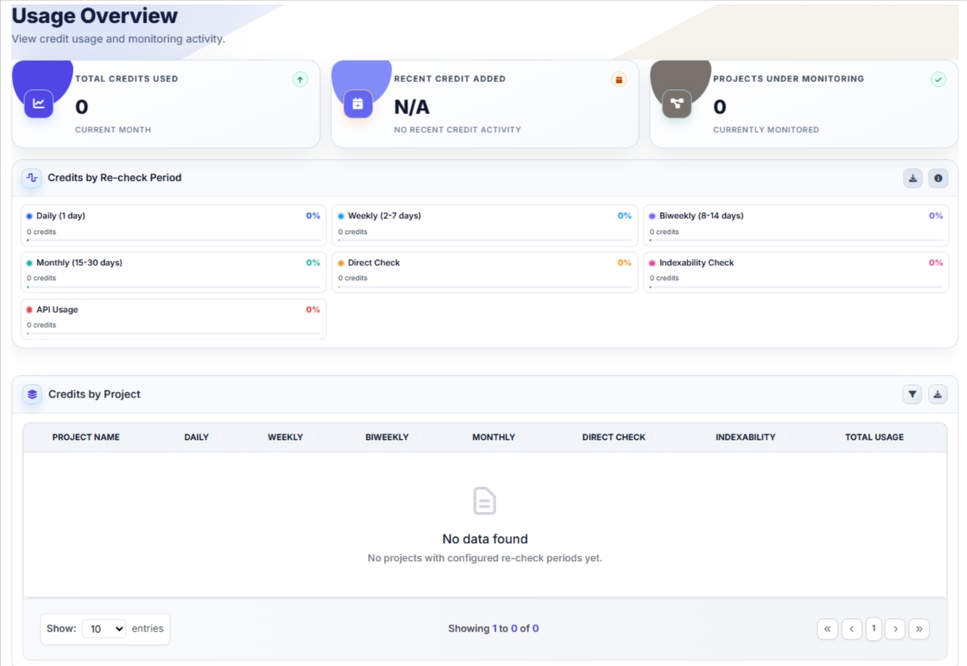This screenshot has height=666, width=967.
Task: Click the pink dot next to Indexability Check
Action: point(652,263)
